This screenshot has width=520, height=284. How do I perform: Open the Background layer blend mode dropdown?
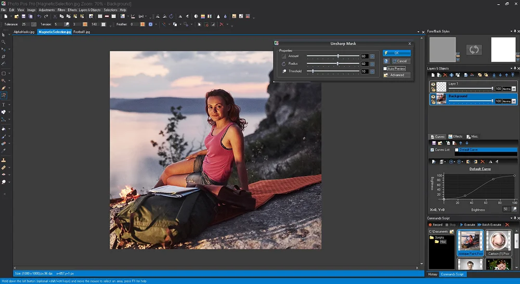tap(514, 101)
